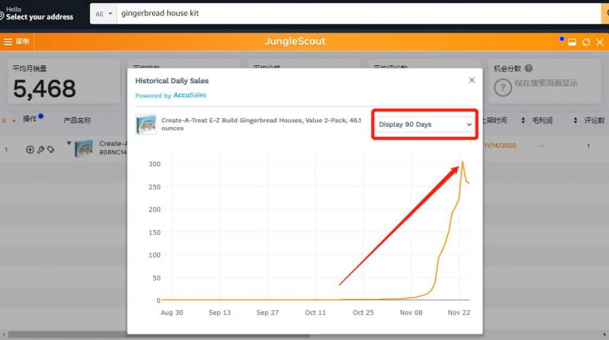This screenshot has height=340, width=609.
Task: Click the sales peak on the orange line
Action: (462, 162)
